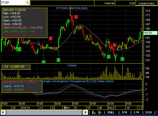This screenshot has height=116, width=158.
Task: Click the 173 price axis label
Action: click(x=148, y=11)
